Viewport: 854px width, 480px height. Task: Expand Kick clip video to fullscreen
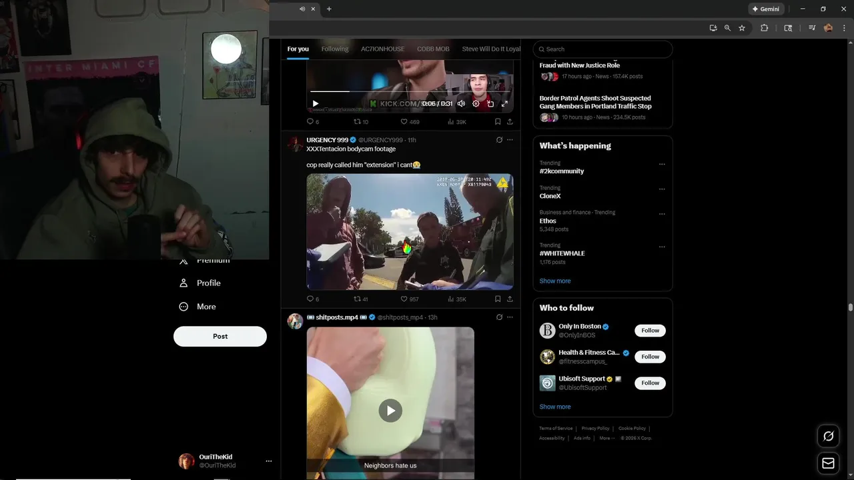coord(504,104)
